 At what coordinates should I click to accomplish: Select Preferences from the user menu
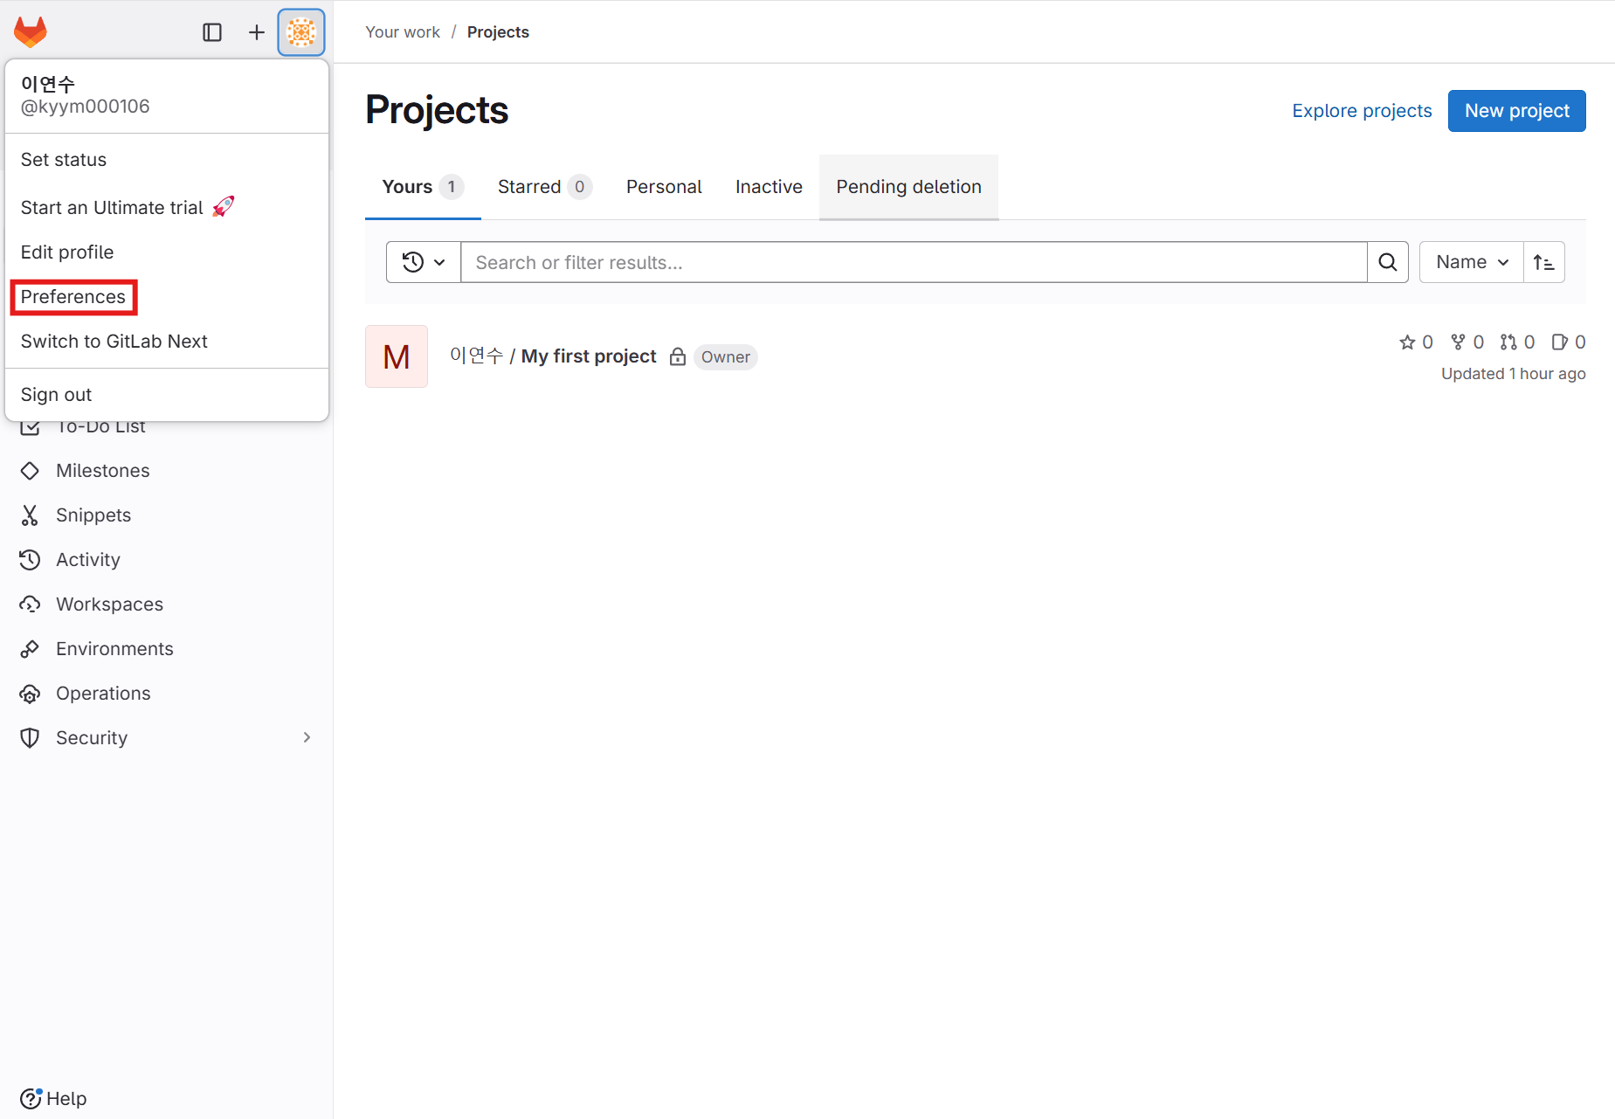[73, 297]
